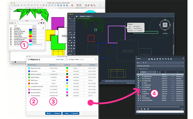This screenshot has width=193, height=119.
Task: Click the pencil icon on the Untagged row
Action: pos(43,28)
